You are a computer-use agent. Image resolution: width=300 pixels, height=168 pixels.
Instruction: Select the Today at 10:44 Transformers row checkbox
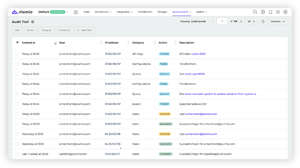pos(17,84)
